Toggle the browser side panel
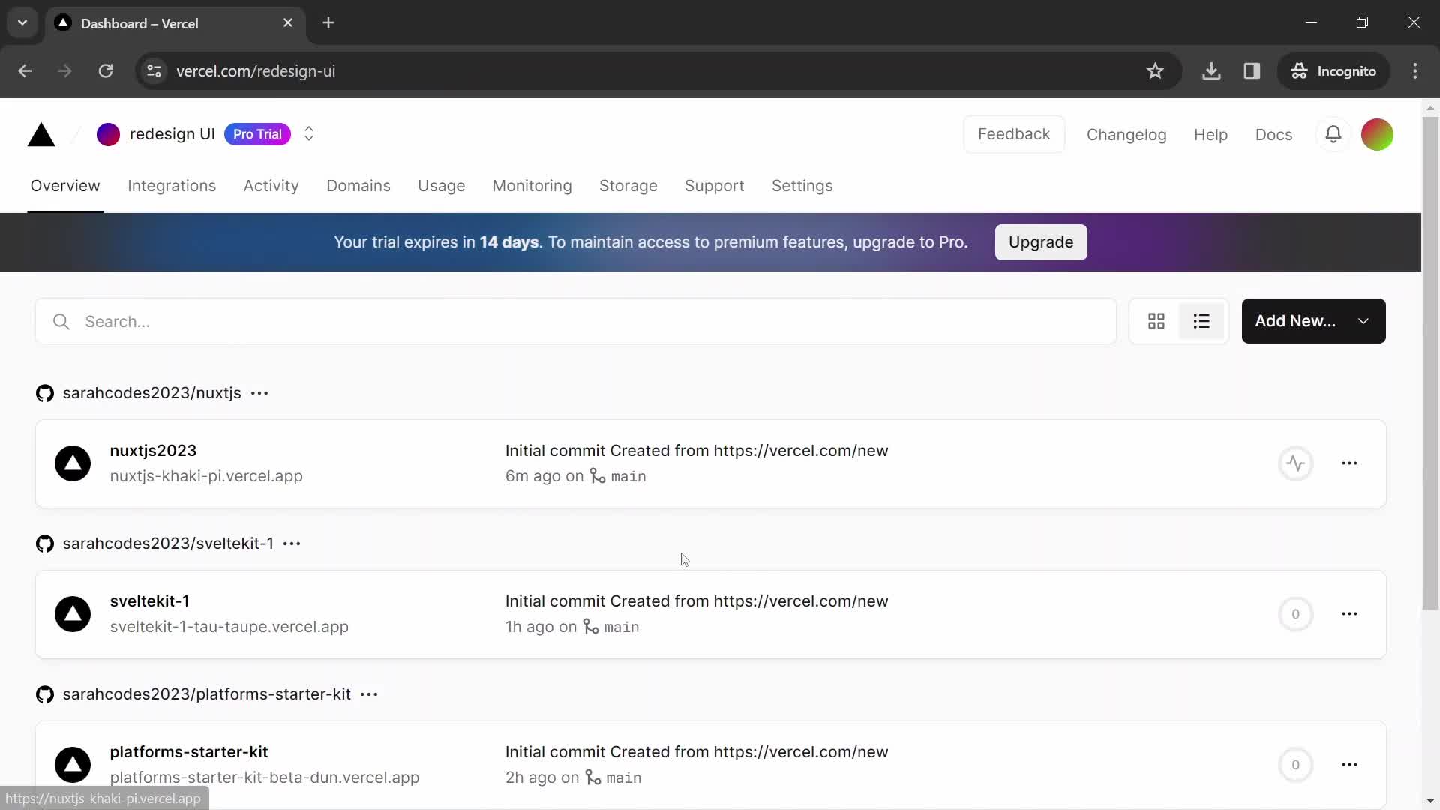The height and width of the screenshot is (810, 1440). tap(1252, 71)
